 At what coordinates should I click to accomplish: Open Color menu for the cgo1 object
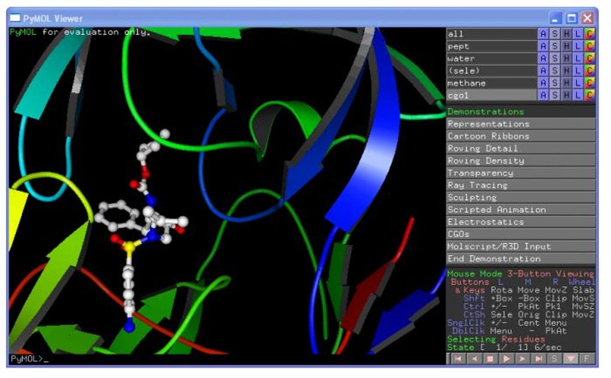(x=589, y=95)
